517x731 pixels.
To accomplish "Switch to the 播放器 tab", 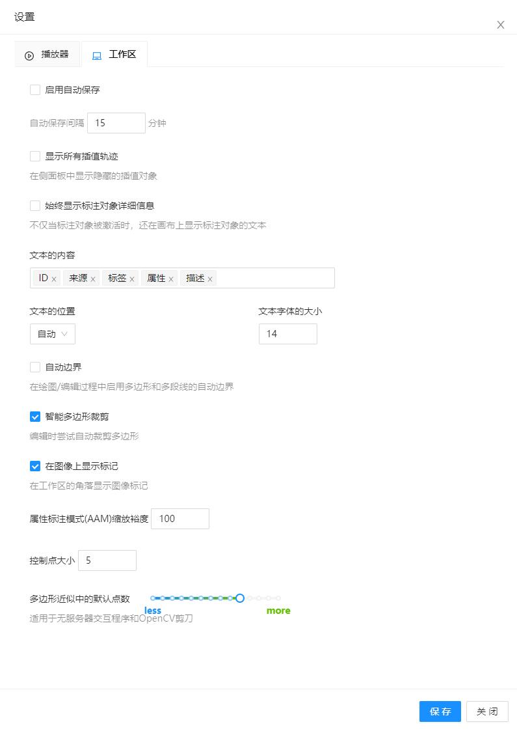I will pos(47,55).
